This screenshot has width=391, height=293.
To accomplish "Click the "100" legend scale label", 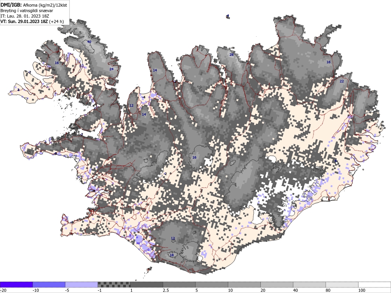I will coord(362,291).
